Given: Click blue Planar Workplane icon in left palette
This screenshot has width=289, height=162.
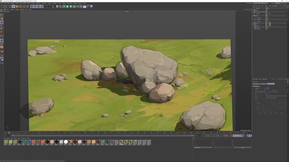Looking at the screenshot, I should point(2,59).
